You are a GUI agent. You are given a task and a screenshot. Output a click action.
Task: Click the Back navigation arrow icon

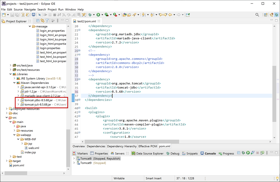tap(170, 15)
